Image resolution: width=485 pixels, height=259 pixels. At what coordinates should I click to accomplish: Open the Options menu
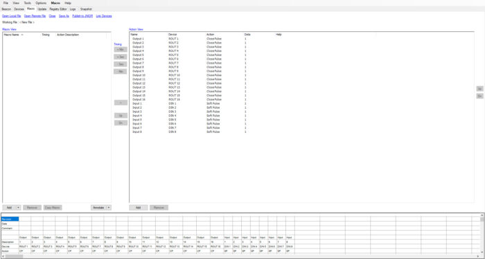[41, 3]
